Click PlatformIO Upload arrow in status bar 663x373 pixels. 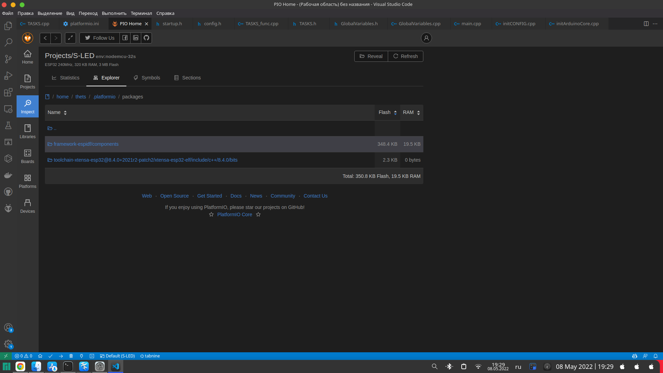[x=61, y=356]
